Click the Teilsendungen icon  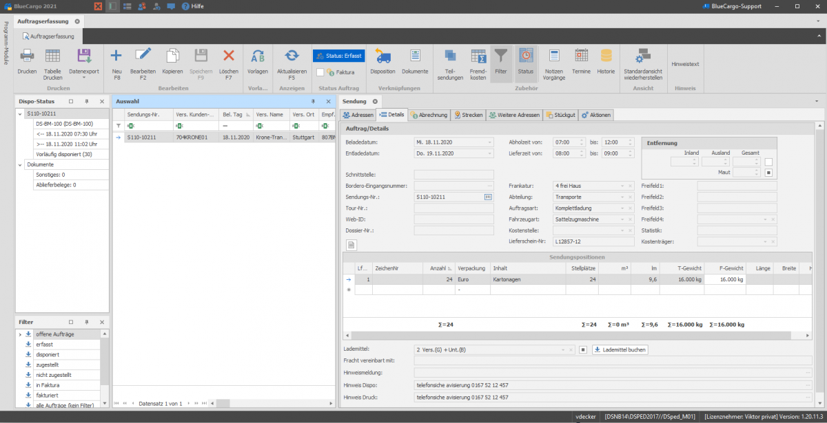coord(450,56)
